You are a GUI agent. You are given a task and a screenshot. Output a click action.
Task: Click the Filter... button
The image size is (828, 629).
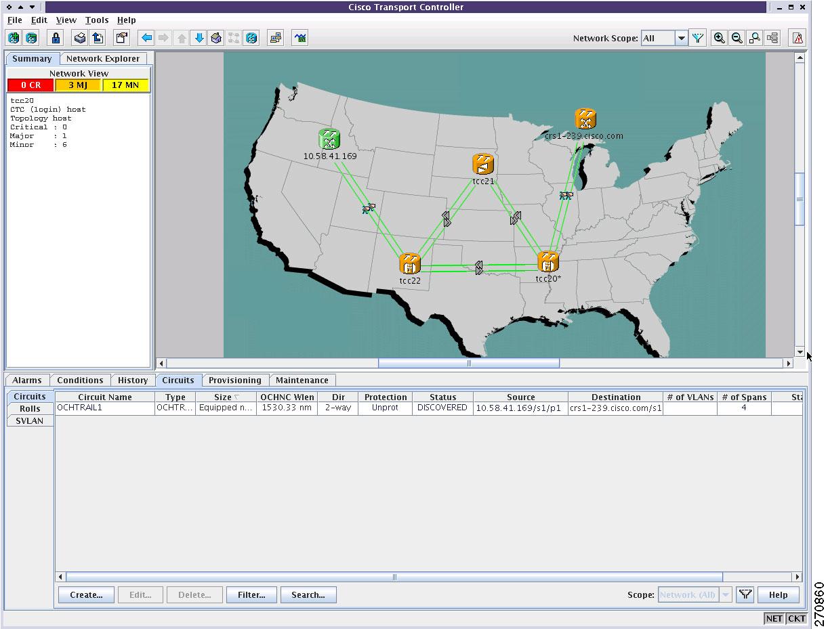(x=251, y=595)
